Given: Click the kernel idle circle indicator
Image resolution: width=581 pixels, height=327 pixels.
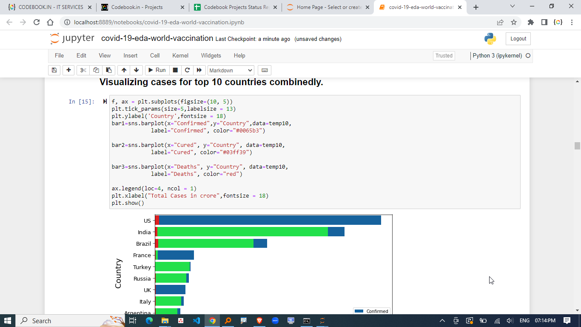Looking at the screenshot, I should (528, 56).
